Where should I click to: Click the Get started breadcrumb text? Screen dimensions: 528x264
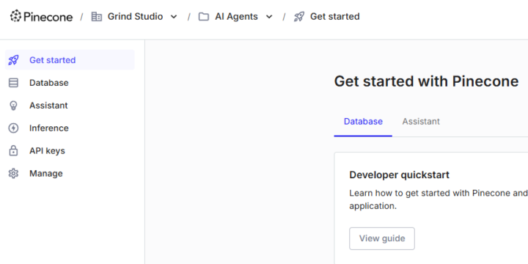pyautogui.click(x=334, y=16)
